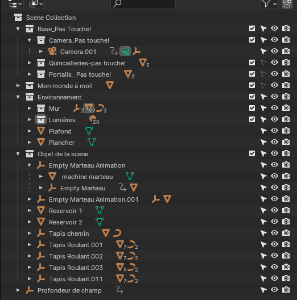297x300 pixels.
Task: Click the mesh data icon next to Plafond
Action: tap(89, 131)
